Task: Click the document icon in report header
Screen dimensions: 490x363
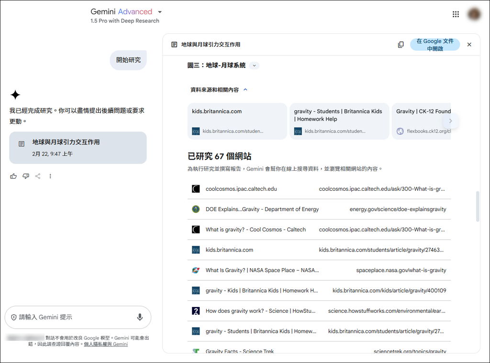Action: point(174,44)
